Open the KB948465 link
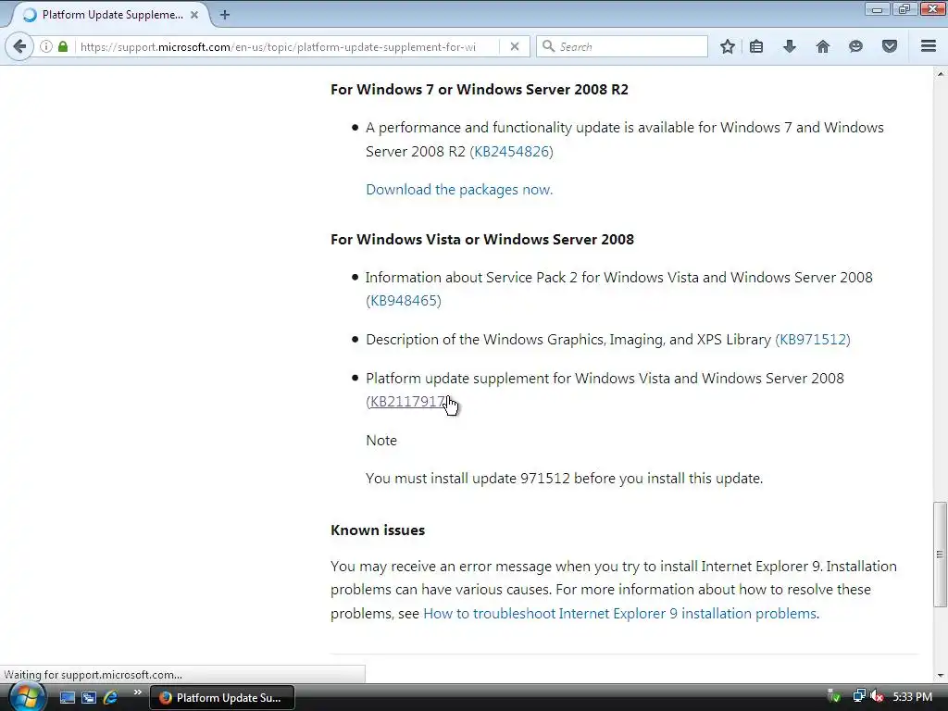Screen dimensions: 948x711 pyautogui.click(x=404, y=301)
